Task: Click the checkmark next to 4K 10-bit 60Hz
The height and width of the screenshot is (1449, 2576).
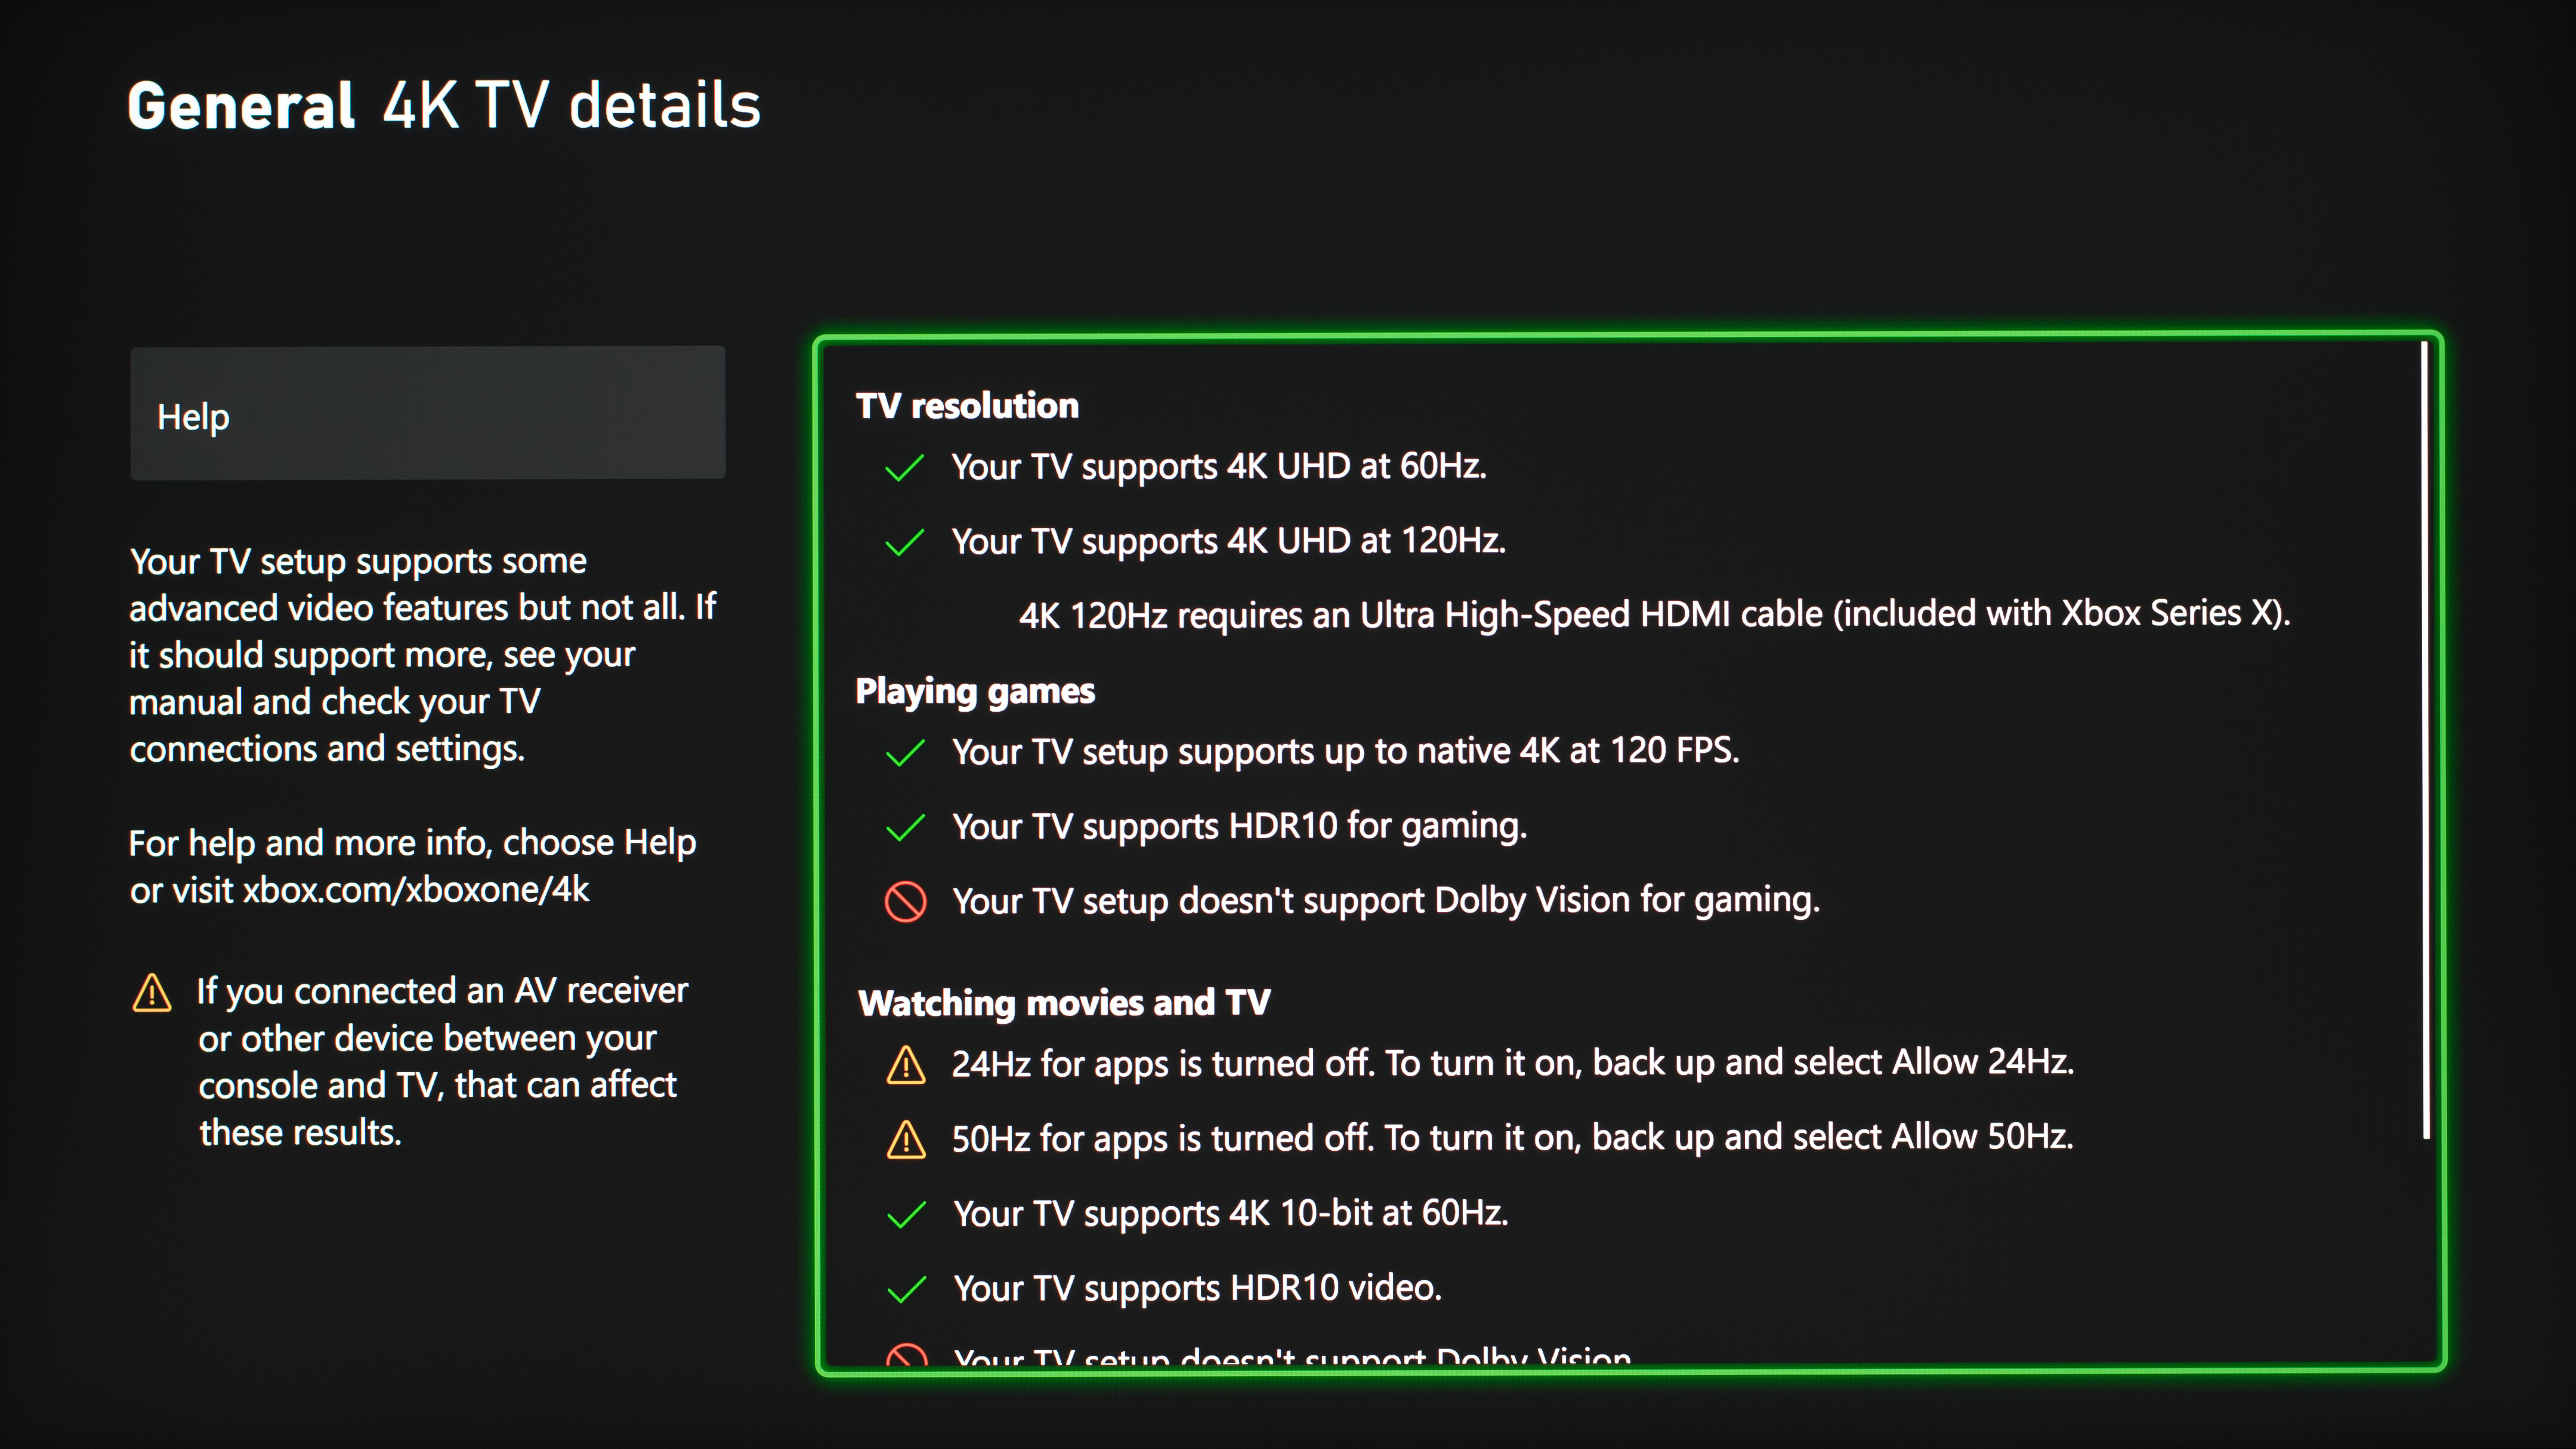Action: coord(906,1215)
